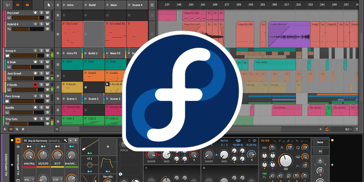Open the Note chain section

pos(320,142)
